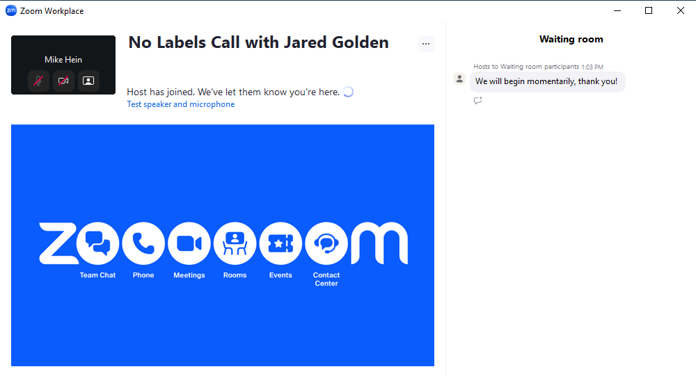Click the Events ticket icon in the banner
The height and width of the screenshot is (376, 696).
pyautogui.click(x=280, y=243)
